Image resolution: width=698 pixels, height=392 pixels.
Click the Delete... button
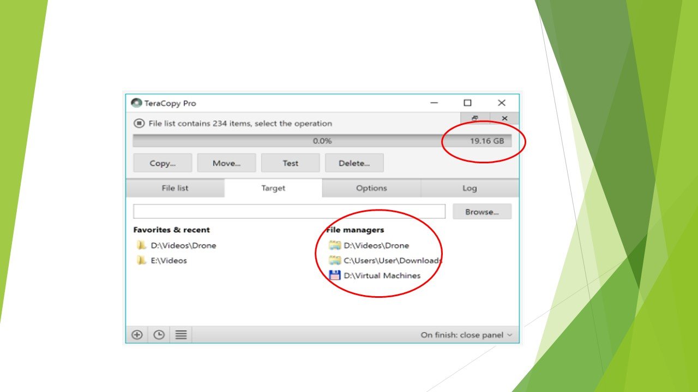click(x=354, y=163)
